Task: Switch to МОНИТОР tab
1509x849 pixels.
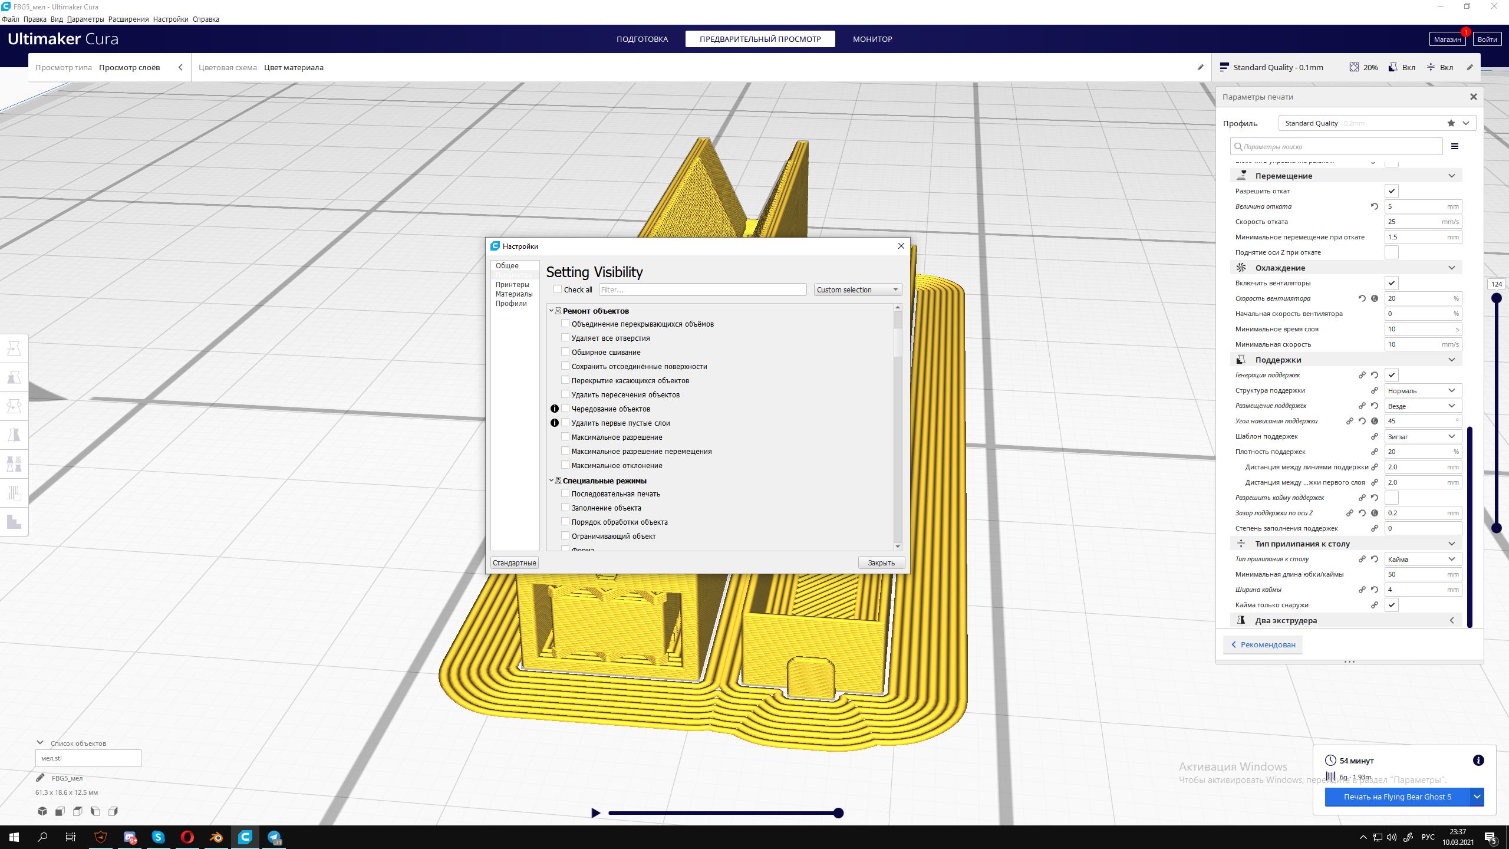Action: 872,39
